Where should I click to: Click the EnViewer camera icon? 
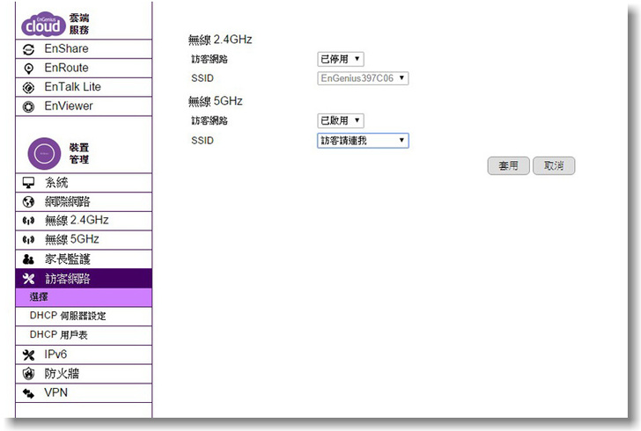(28, 107)
